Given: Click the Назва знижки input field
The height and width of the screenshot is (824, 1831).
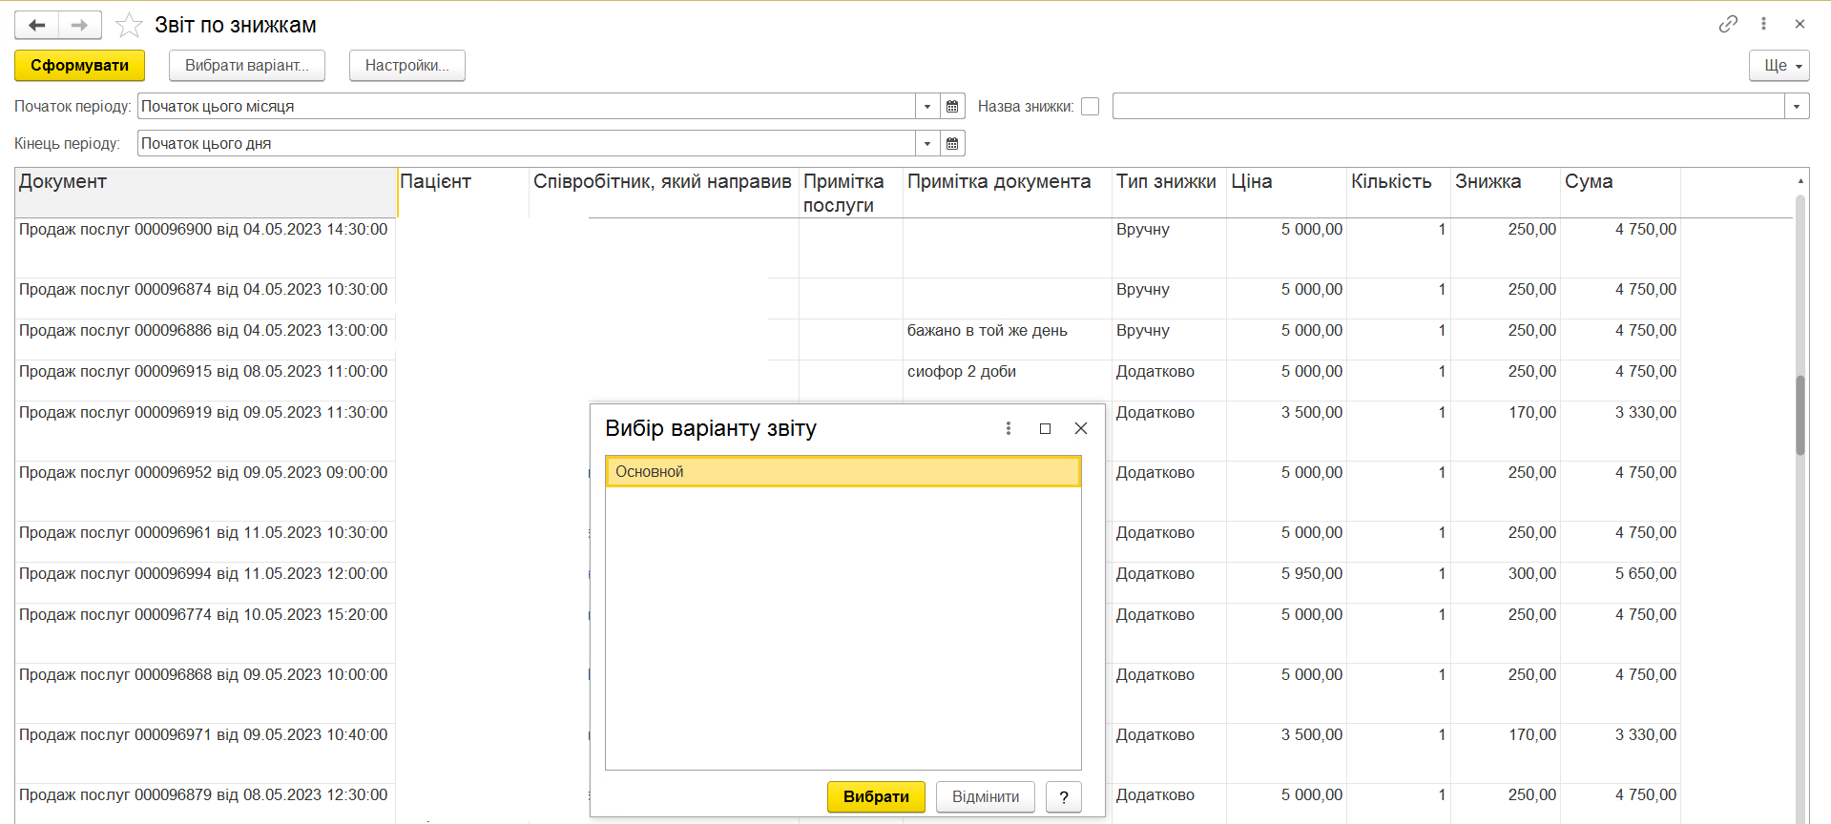Looking at the screenshot, I should tap(1447, 106).
